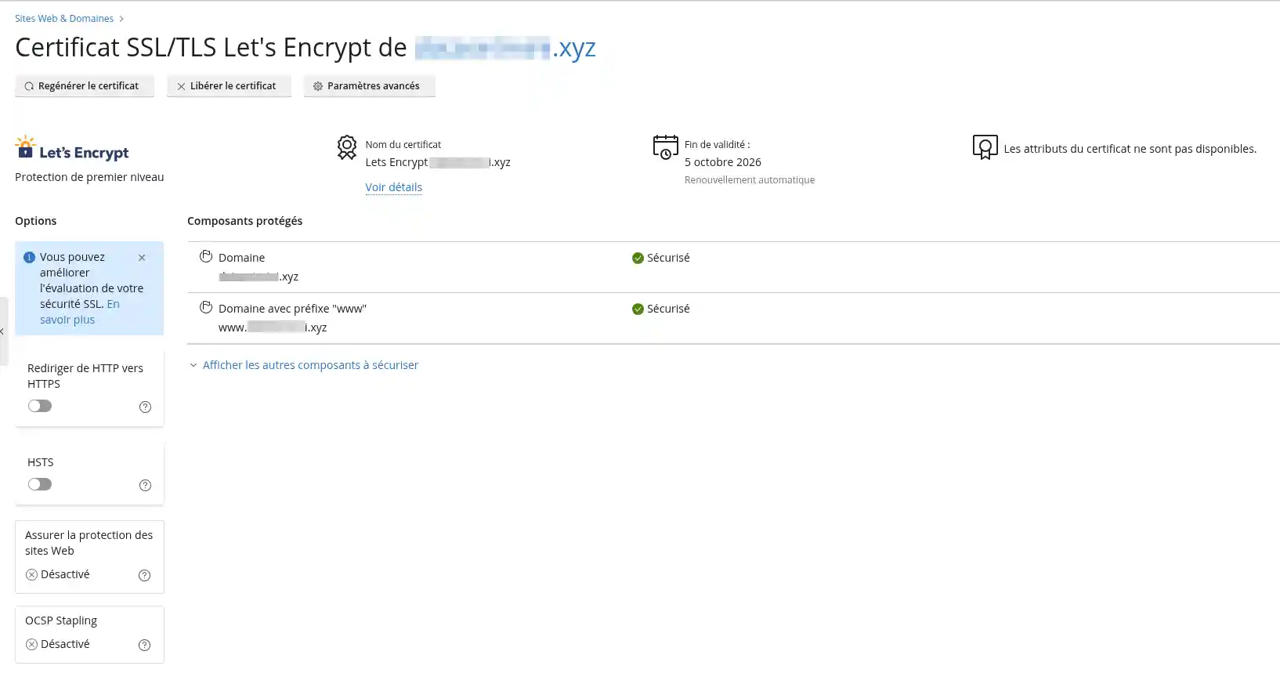
Task: Click the 'Domaine avec préfixe "www"' label
Action: 292,309
